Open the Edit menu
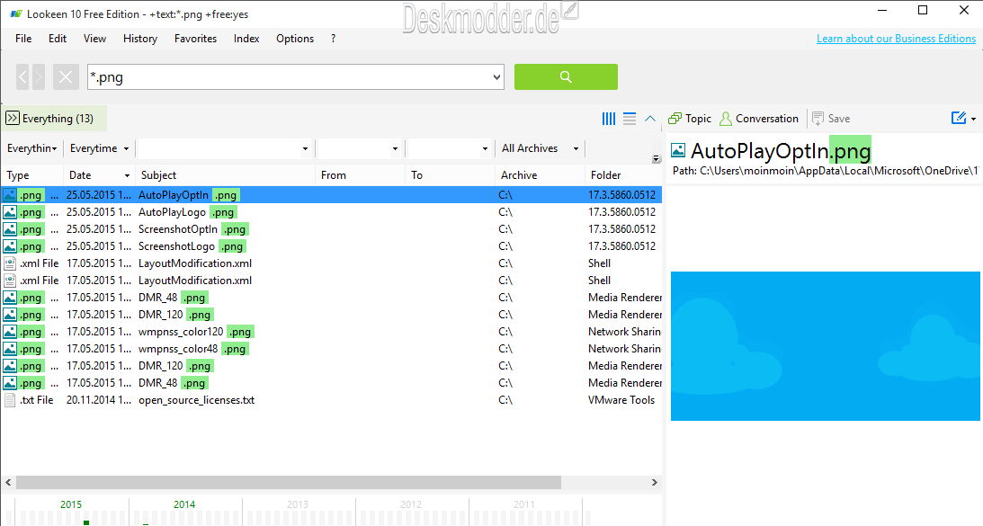This screenshot has height=526, width=983. [58, 39]
